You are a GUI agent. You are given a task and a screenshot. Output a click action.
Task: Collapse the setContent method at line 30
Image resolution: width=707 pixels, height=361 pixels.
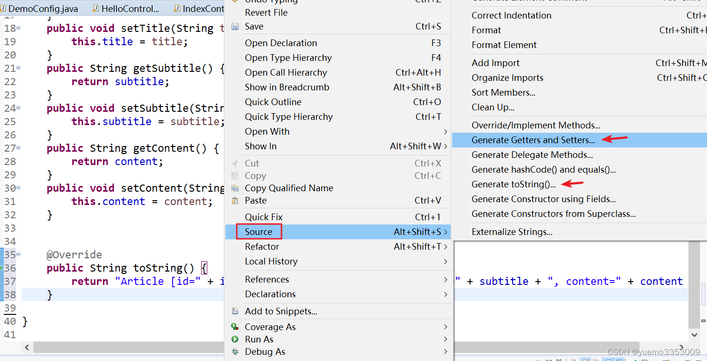(x=19, y=188)
